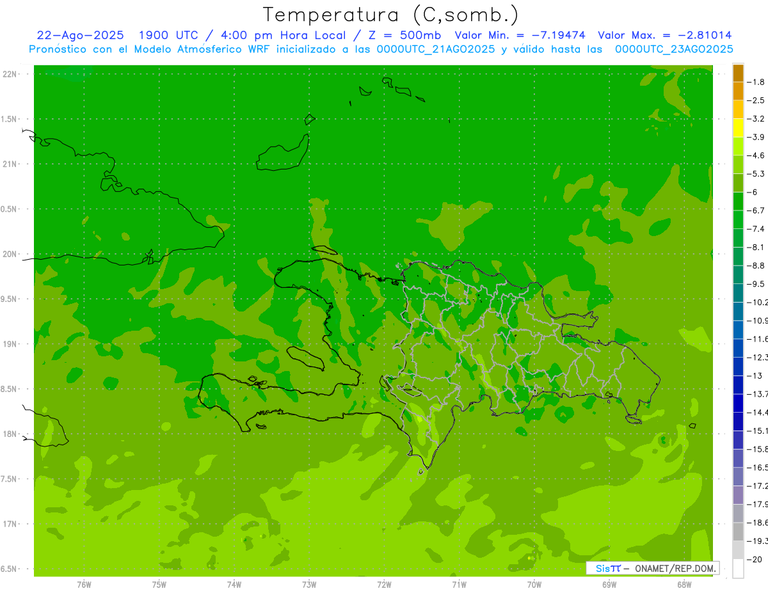Click the "Valor Max. = -2.81014" readout
Viewport: 768px width, 593px height.
pyautogui.click(x=664, y=35)
